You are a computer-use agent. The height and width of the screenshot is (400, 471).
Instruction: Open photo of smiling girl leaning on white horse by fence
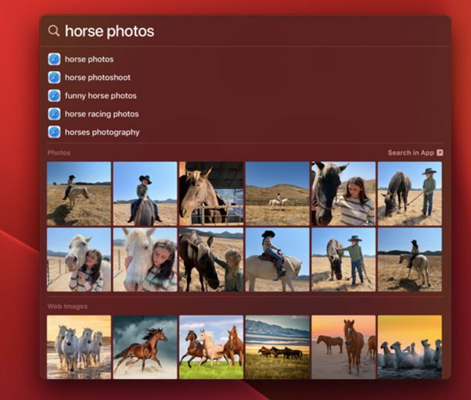click(79, 259)
